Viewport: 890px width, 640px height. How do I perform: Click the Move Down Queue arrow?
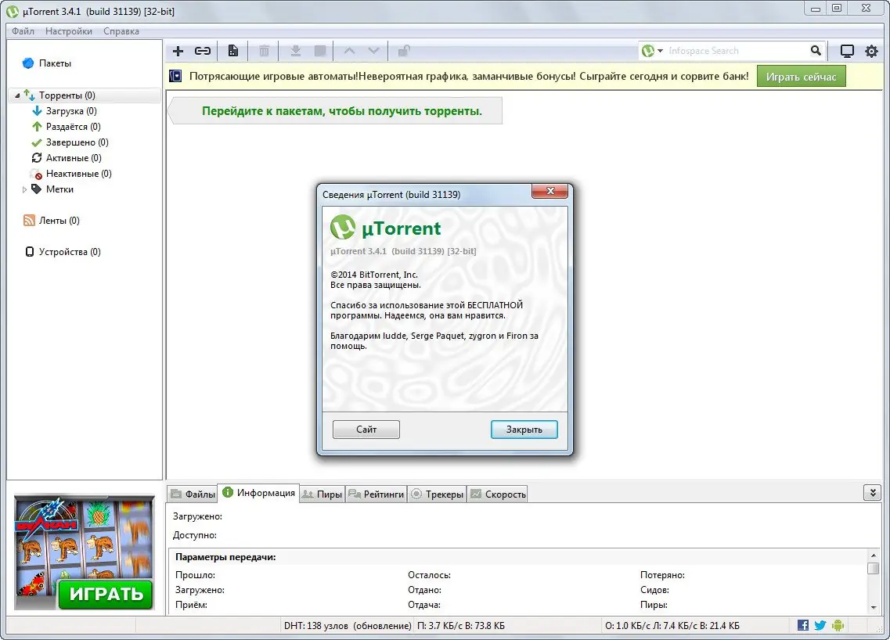tap(373, 51)
